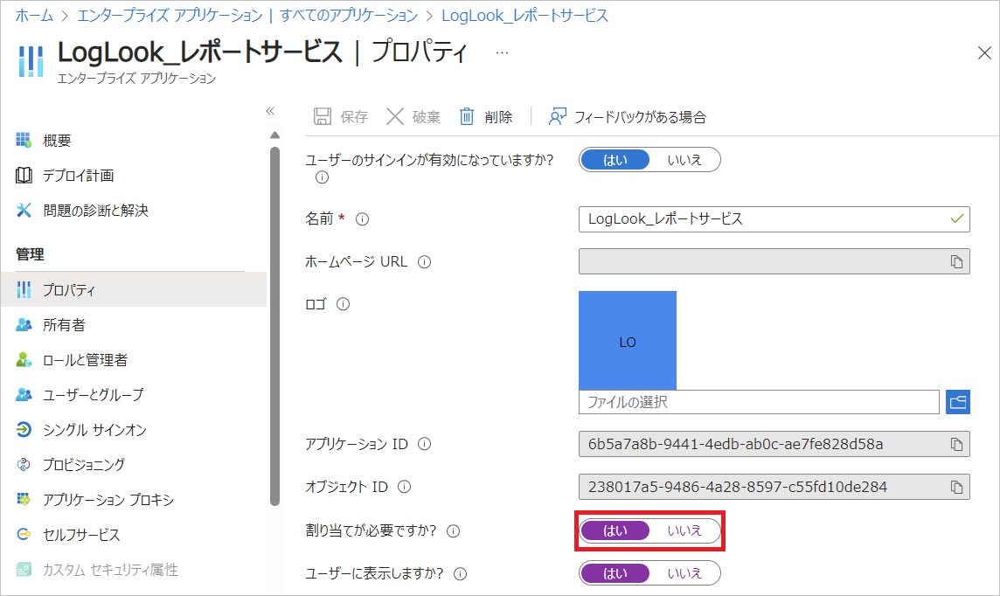The height and width of the screenshot is (596, 1000).
Task: Go to ホーム via breadcrumb
Action: click(34, 16)
